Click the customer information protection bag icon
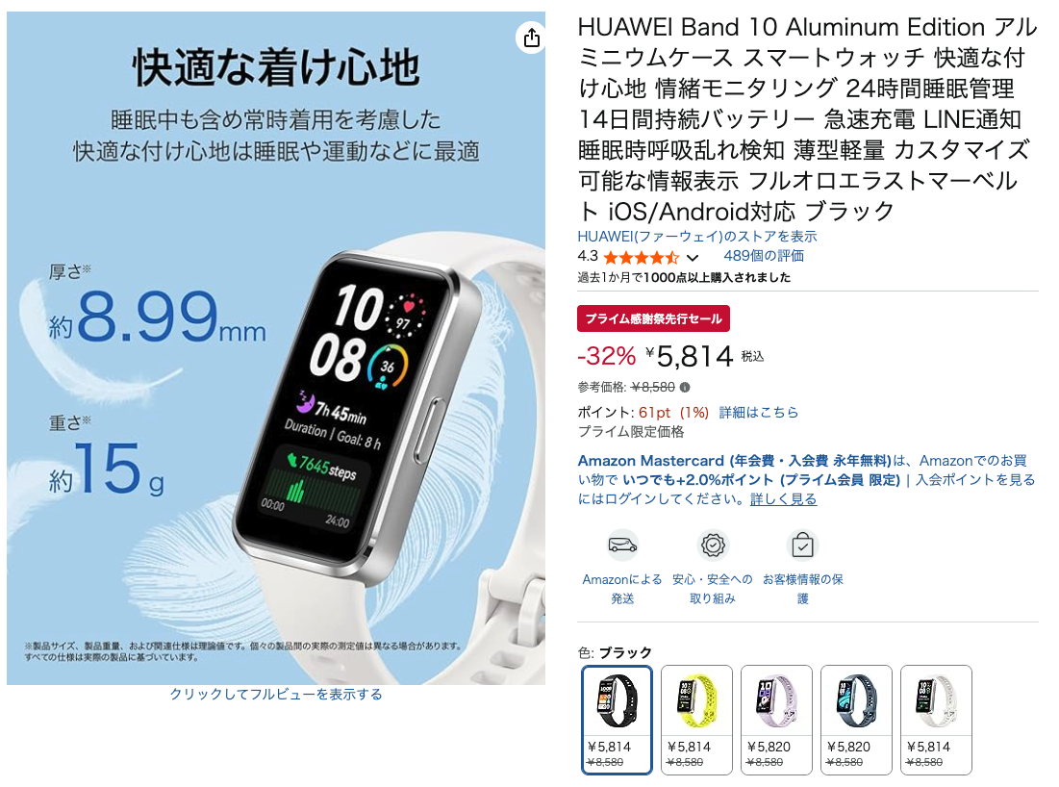 pos(802,545)
